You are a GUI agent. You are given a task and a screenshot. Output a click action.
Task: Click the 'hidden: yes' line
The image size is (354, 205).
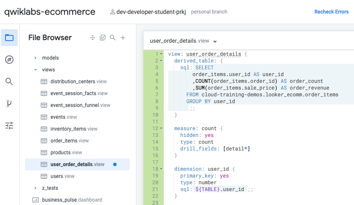(197, 135)
